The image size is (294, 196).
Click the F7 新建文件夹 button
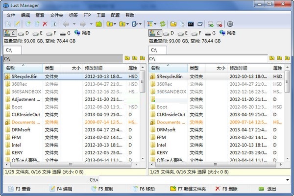(188, 189)
